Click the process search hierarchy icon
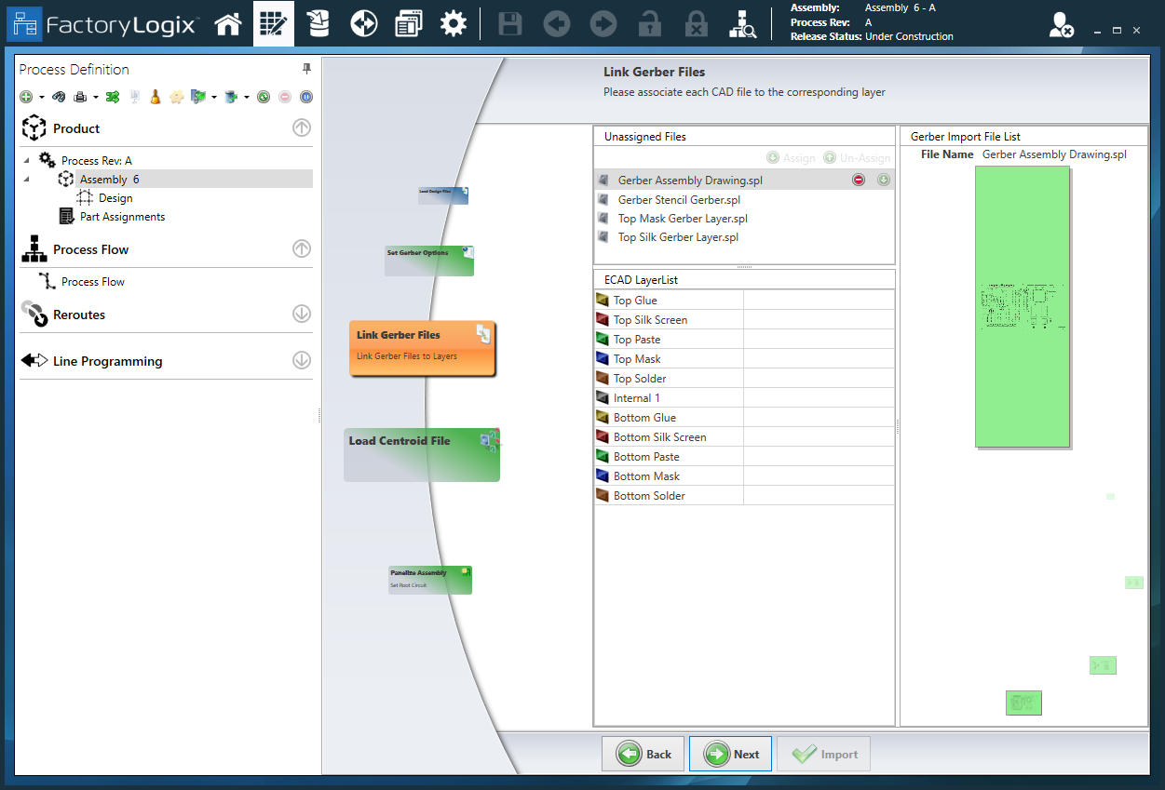Image resolution: width=1165 pixels, height=790 pixels. point(744,24)
